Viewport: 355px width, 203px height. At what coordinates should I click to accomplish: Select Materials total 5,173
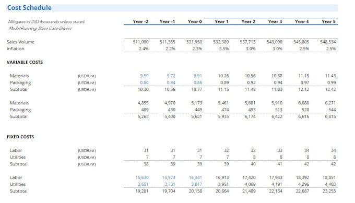point(196,103)
